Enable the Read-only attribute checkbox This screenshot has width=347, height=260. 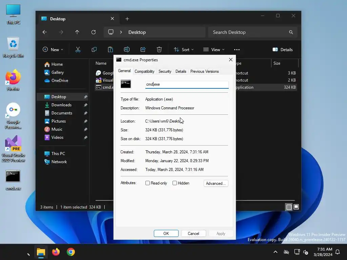pyautogui.click(x=148, y=183)
